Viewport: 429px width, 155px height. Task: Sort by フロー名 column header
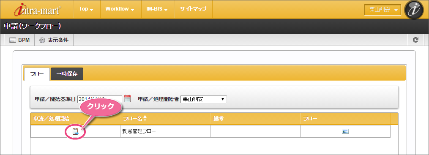tap(165, 119)
